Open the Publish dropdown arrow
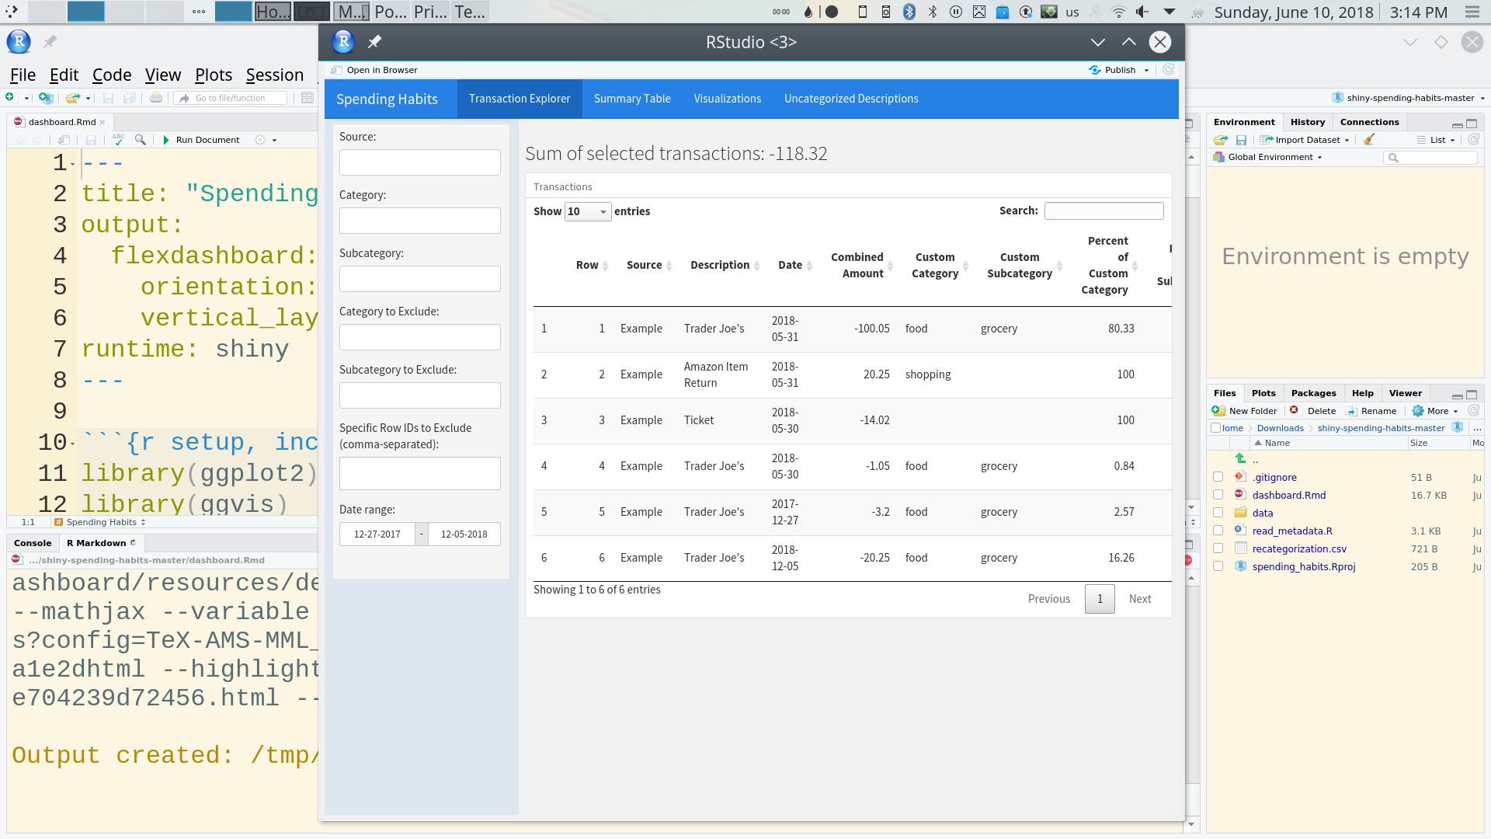 (1146, 71)
